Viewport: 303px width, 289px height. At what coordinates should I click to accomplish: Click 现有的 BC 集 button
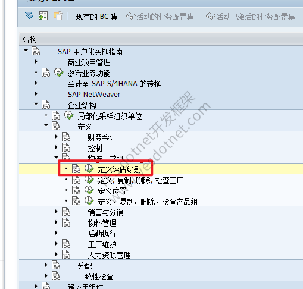(96, 17)
